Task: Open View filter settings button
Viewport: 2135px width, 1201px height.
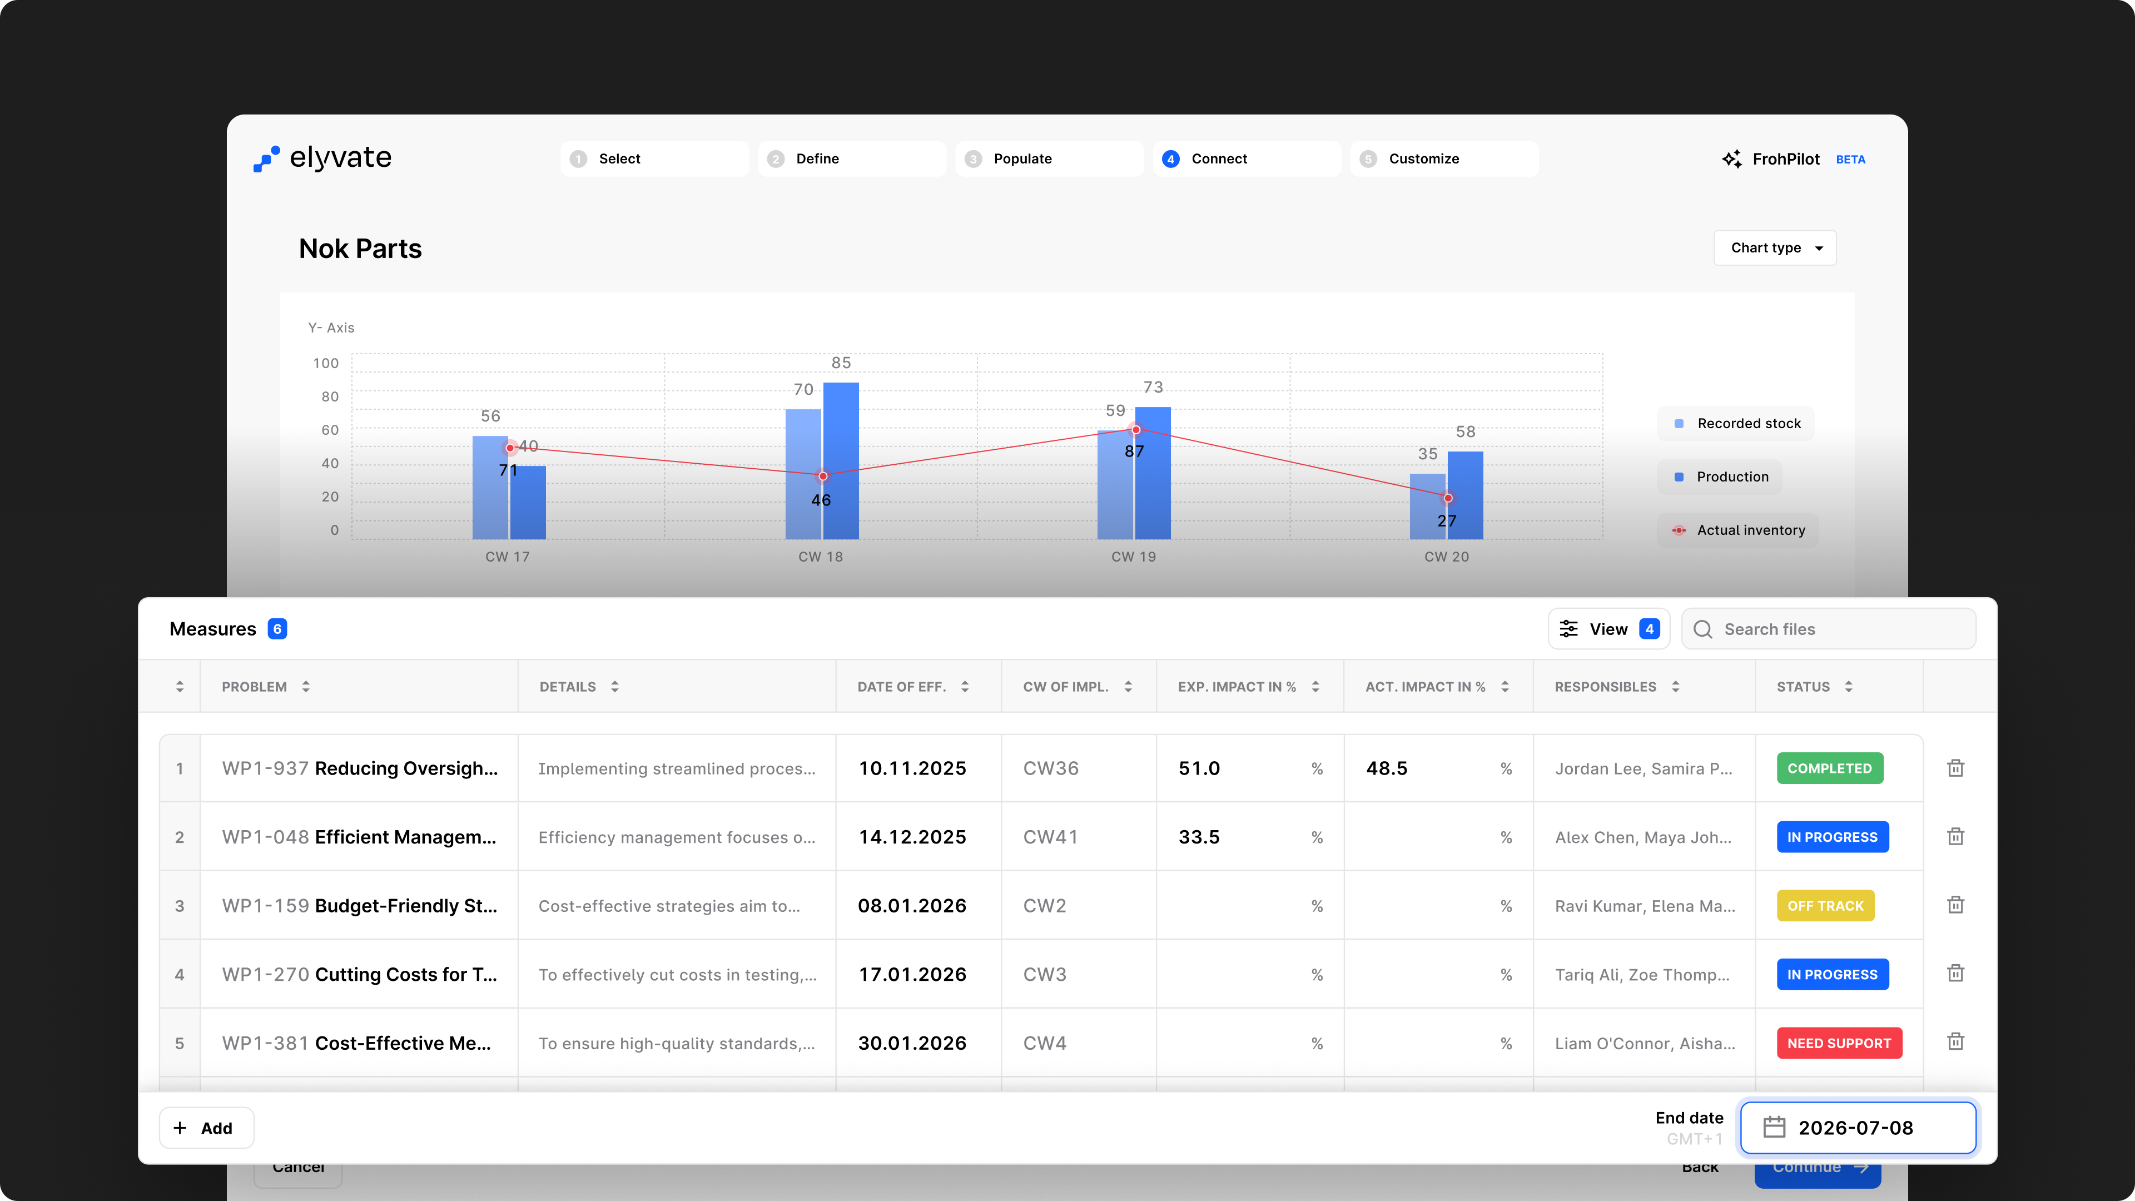Action: tap(1608, 629)
